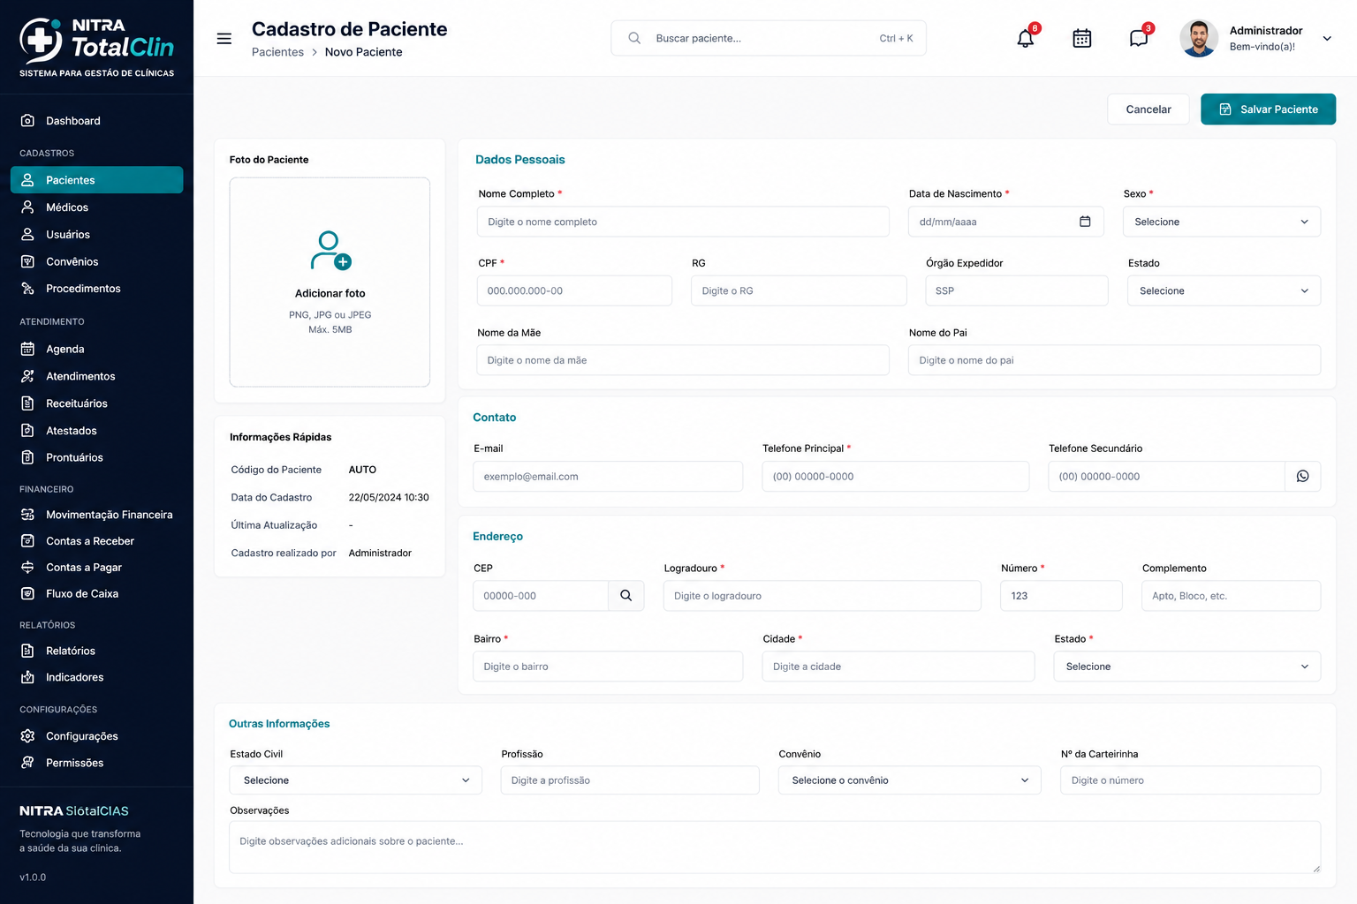
Task: Click the Pacientes breadcrumb link
Action: [277, 52]
